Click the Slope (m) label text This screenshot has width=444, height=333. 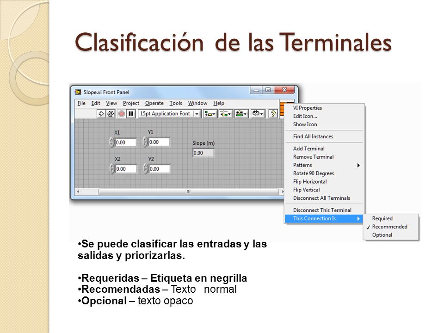[x=203, y=143]
